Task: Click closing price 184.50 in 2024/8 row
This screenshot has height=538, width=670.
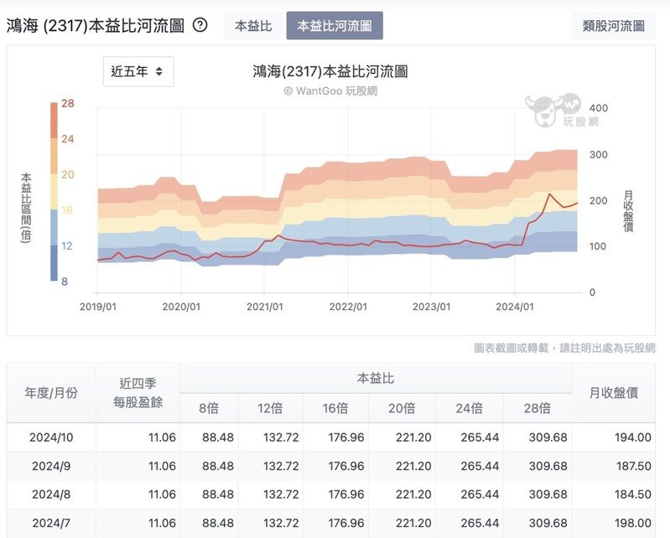Action: [x=633, y=494]
